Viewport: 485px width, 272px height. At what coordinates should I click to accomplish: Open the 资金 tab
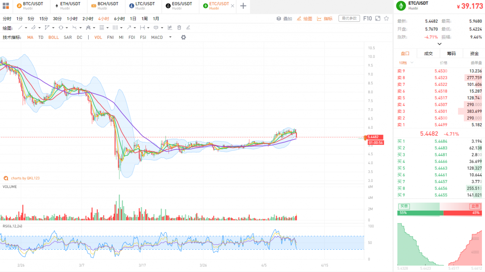tap(474, 53)
